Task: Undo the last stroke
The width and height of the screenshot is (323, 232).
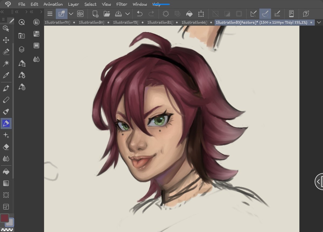Action: coord(139,14)
